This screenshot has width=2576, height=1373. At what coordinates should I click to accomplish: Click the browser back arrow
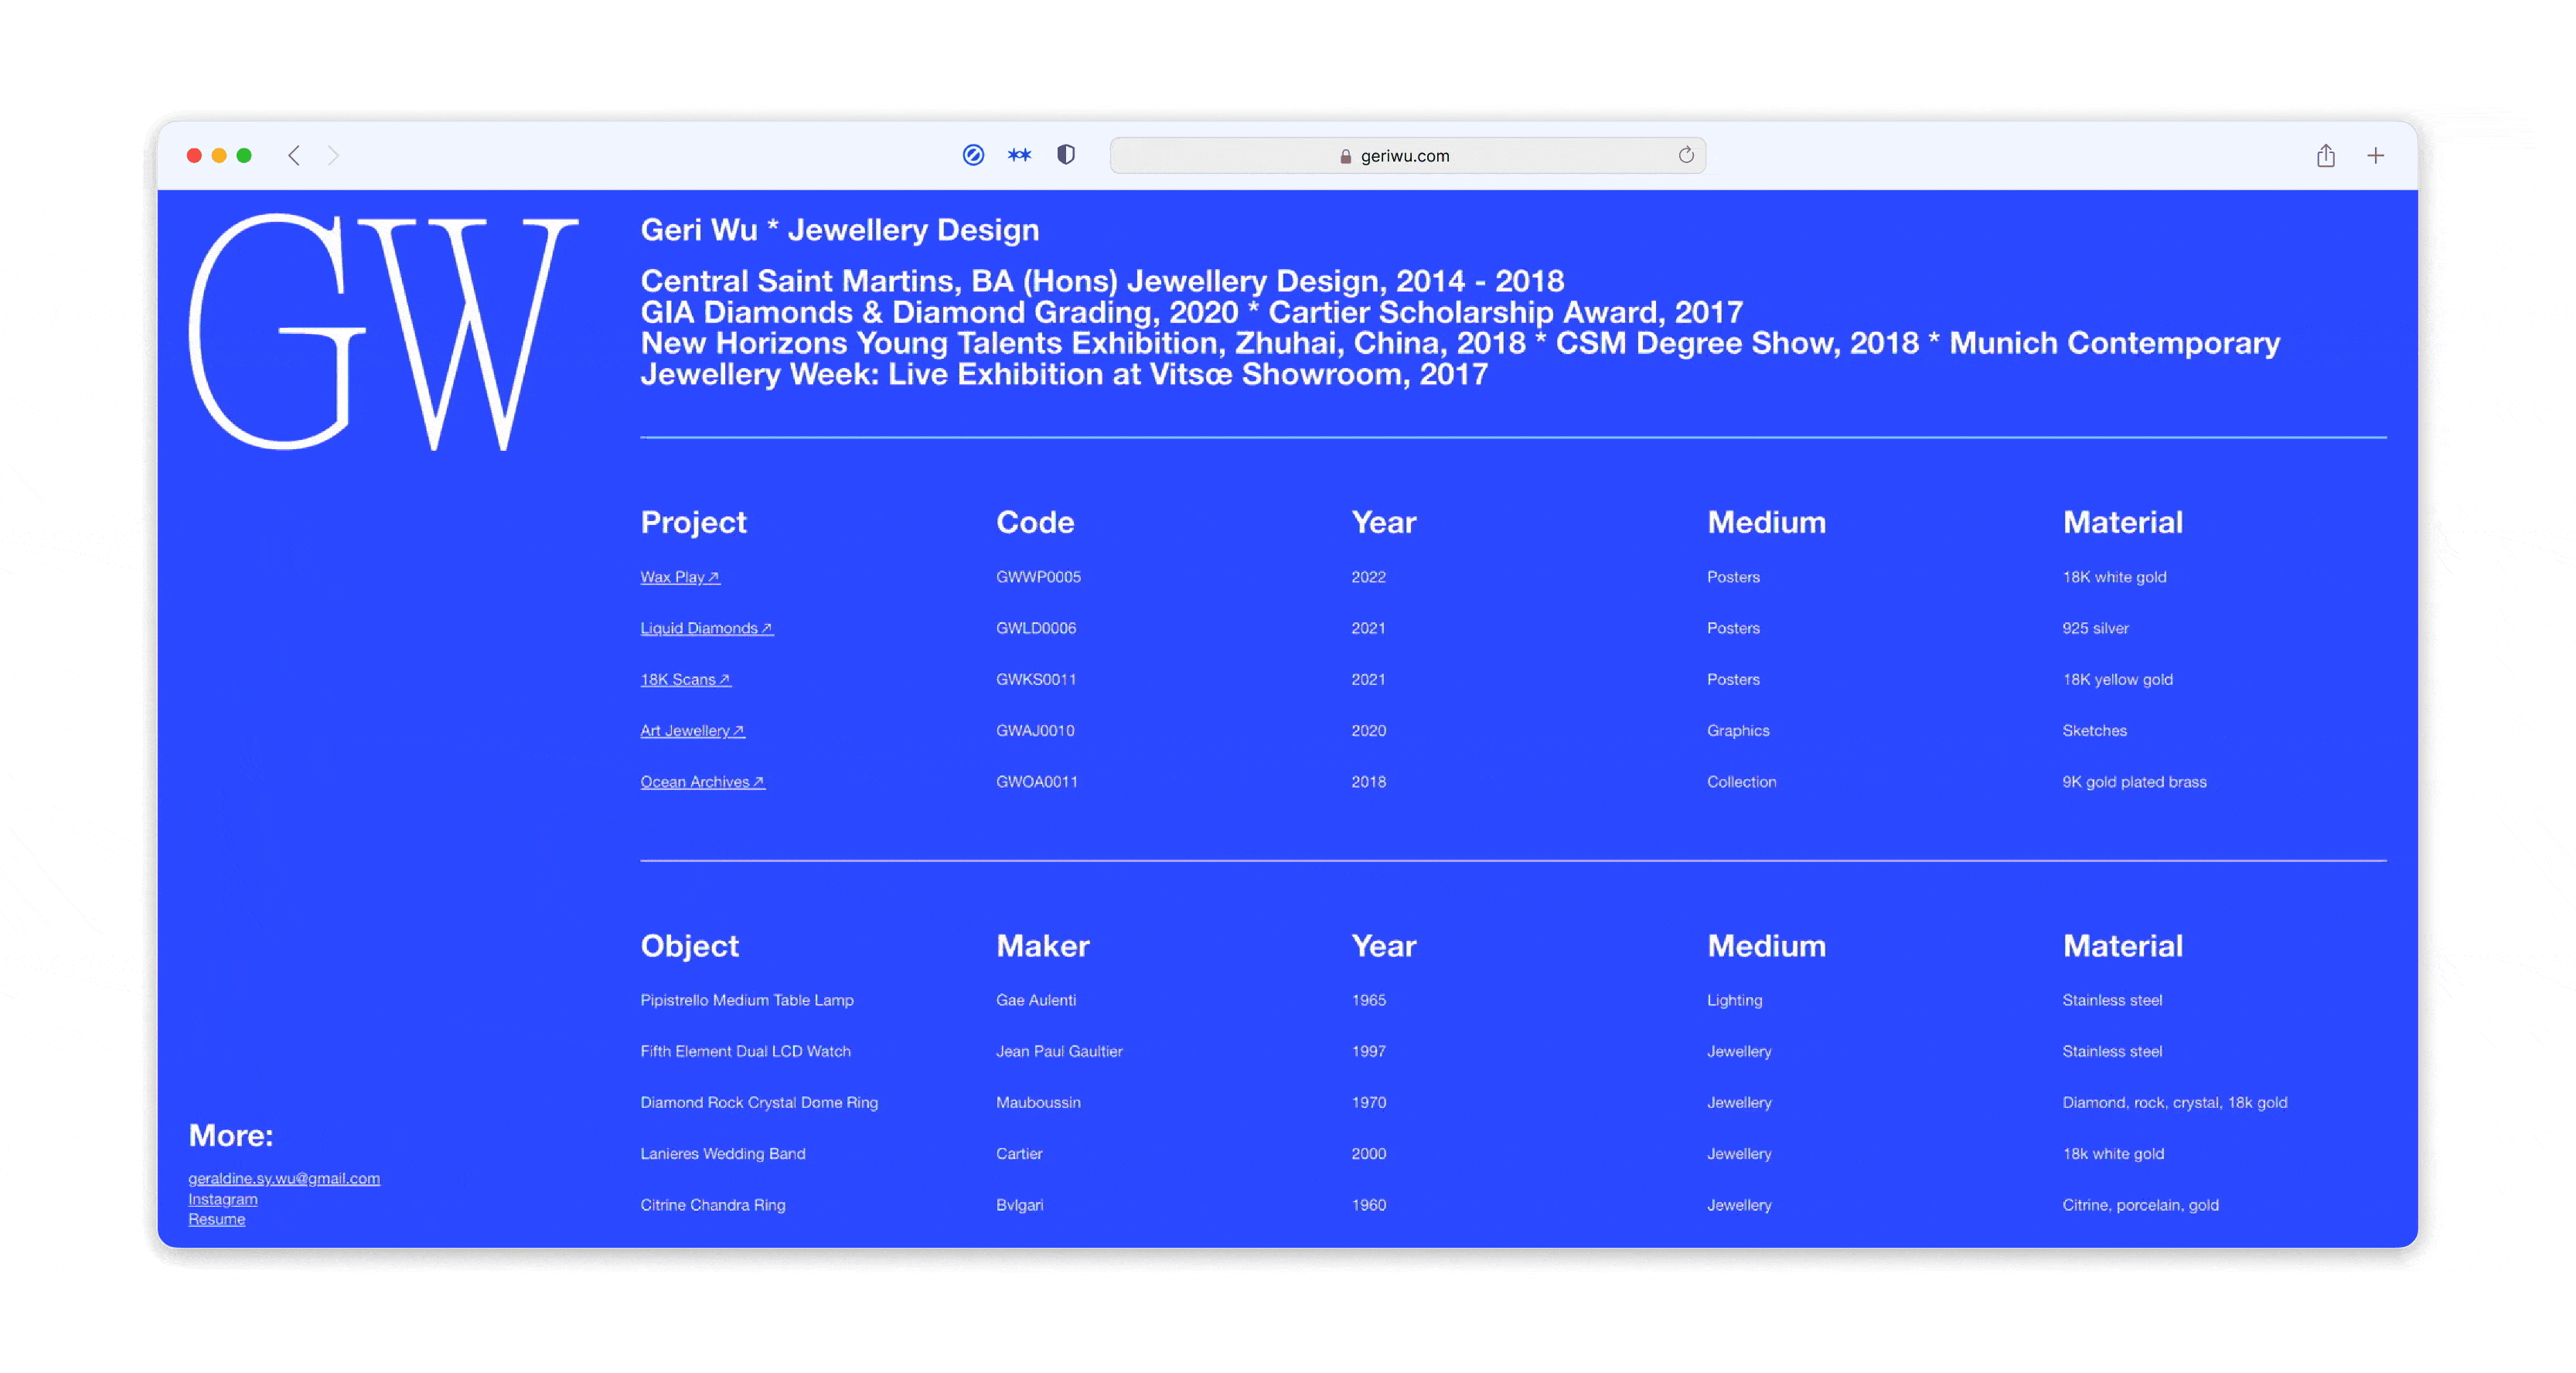(294, 155)
